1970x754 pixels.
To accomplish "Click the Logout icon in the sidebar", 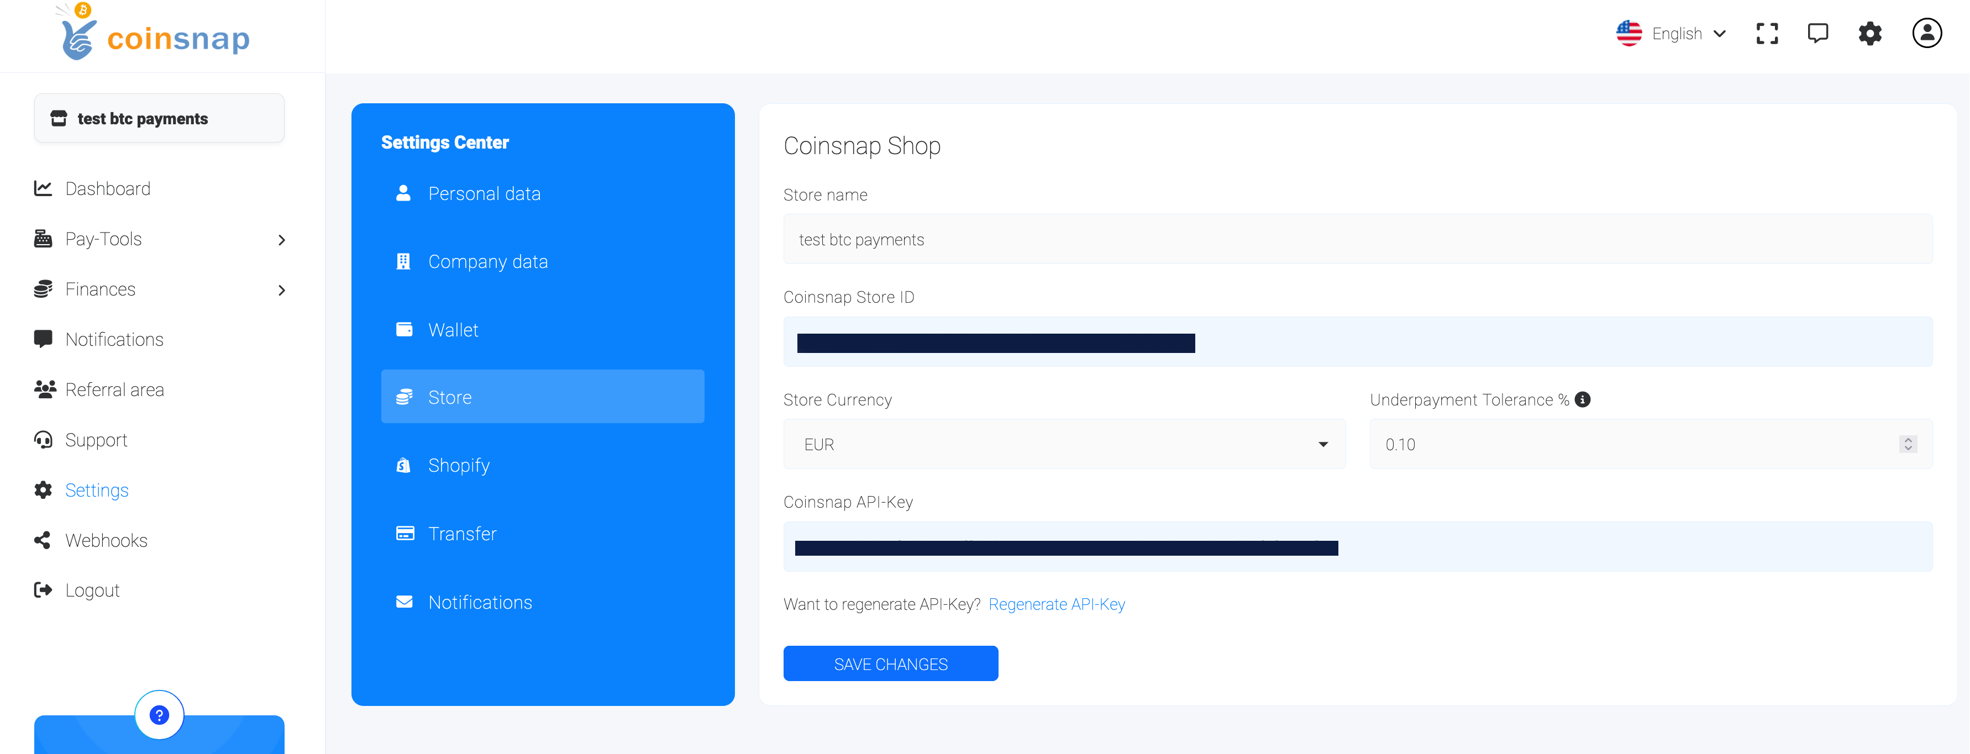I will pyautogui.click(x=44, y=589).
